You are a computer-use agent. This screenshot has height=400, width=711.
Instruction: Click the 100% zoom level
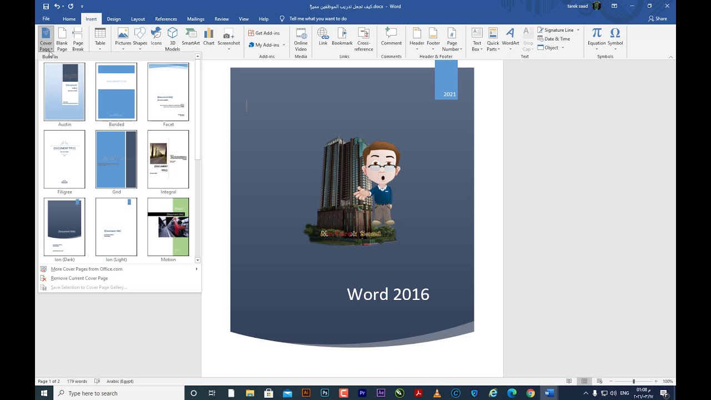pyautogui.click(x=668, y=381)
